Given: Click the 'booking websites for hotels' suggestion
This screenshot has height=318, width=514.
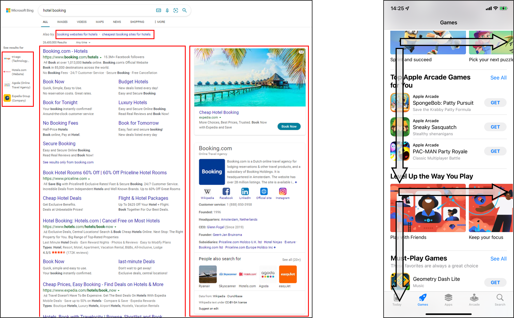Looking at the screenshot, I should click(x=77, y=34).
